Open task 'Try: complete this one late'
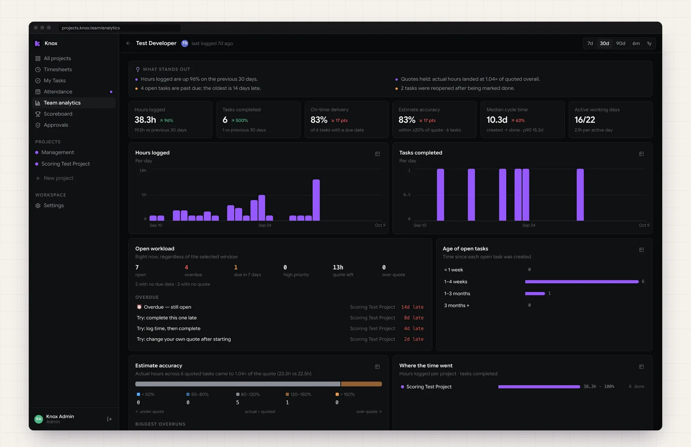 pyautogui.click(x=280, y=318)
